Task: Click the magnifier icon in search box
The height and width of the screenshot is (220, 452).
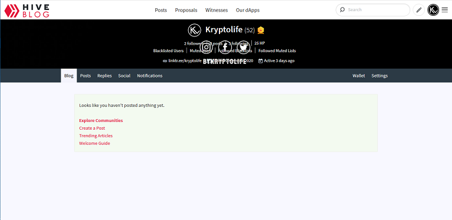Action: point(342,10)
